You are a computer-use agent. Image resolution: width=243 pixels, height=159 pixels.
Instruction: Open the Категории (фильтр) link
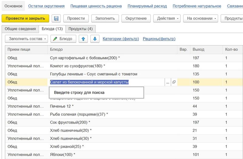(x=121, y=39)
